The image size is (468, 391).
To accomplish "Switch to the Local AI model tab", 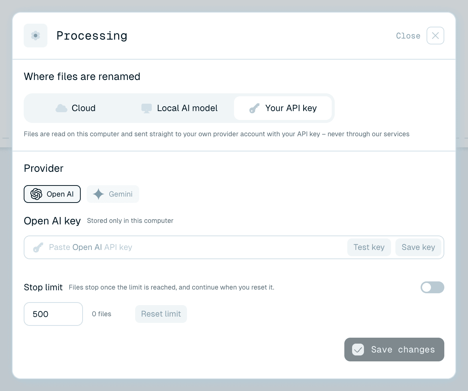I will coord(179,108).
